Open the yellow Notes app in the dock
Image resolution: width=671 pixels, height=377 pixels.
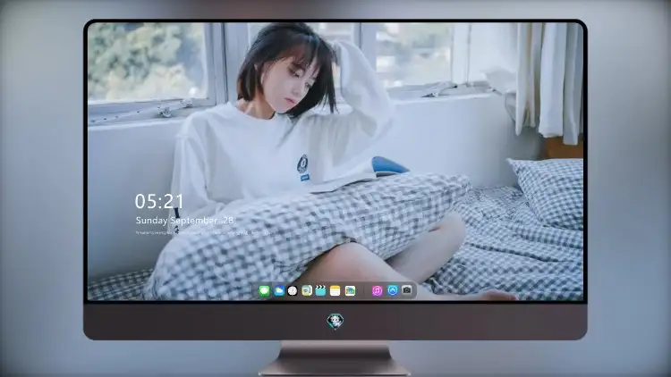coord(335,290)
